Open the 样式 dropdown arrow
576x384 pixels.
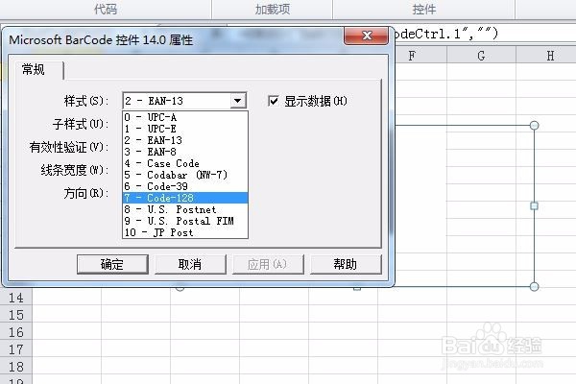pos(238,101)
